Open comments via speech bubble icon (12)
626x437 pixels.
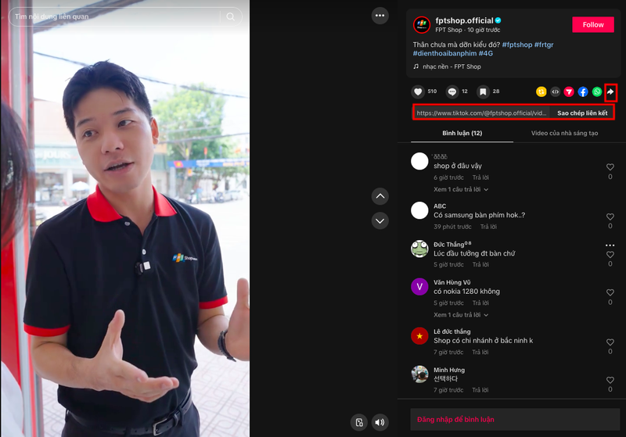[452, 91]
